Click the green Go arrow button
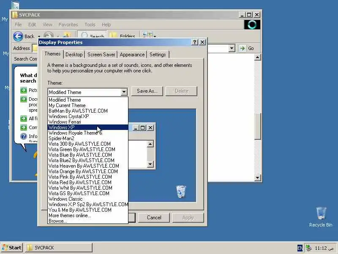Screen dimensions: 338x254 [242, 48]
